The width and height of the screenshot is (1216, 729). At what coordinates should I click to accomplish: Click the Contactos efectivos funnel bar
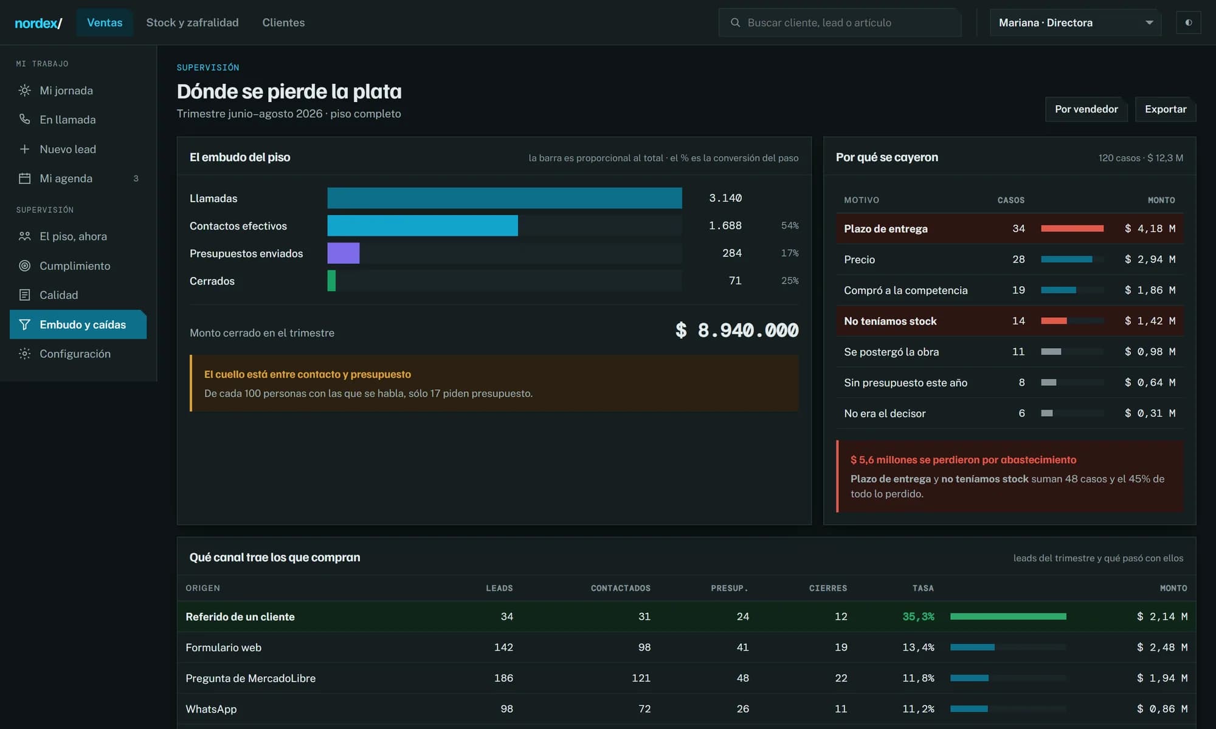pos(423,225)
